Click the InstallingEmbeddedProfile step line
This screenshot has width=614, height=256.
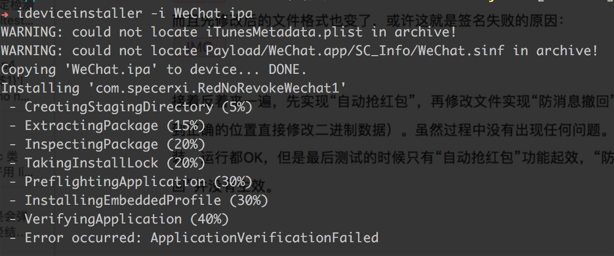coord(138,200)
